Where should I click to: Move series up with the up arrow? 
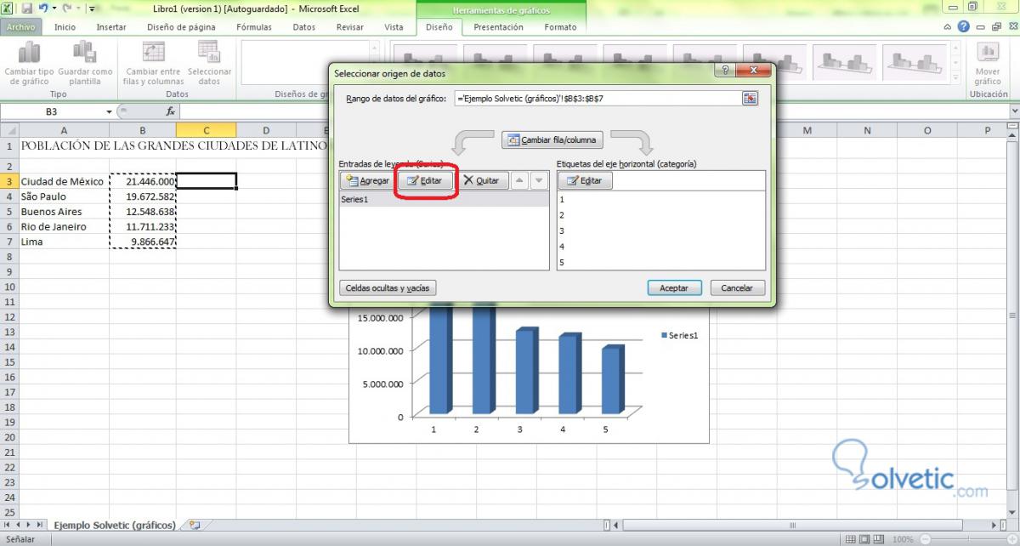click(x=519, y=180)
